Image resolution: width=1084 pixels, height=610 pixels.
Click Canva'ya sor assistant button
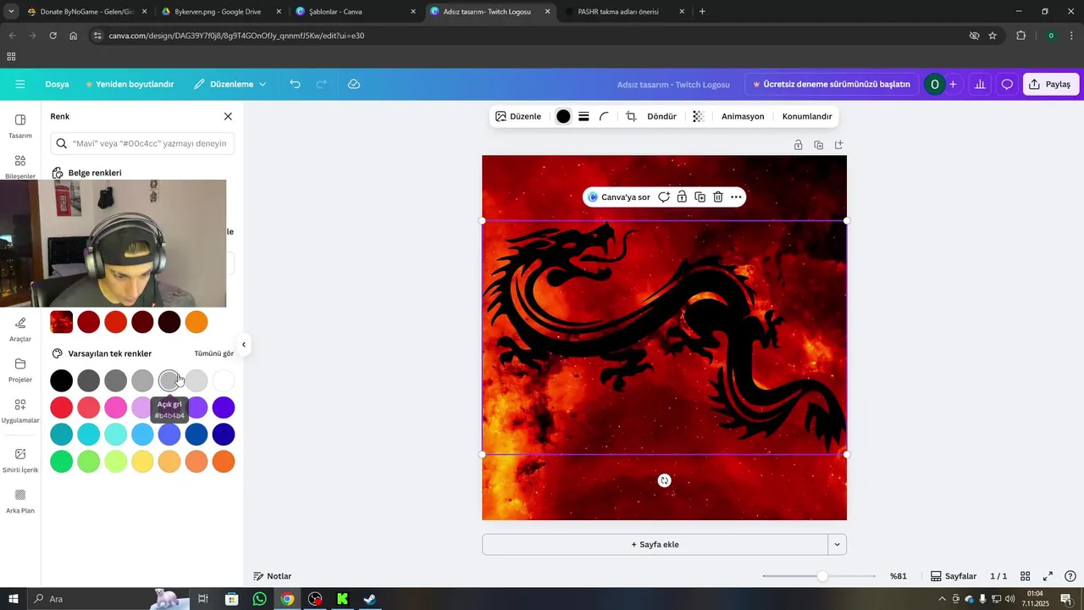pyautogui.click(x=619, y=197)
